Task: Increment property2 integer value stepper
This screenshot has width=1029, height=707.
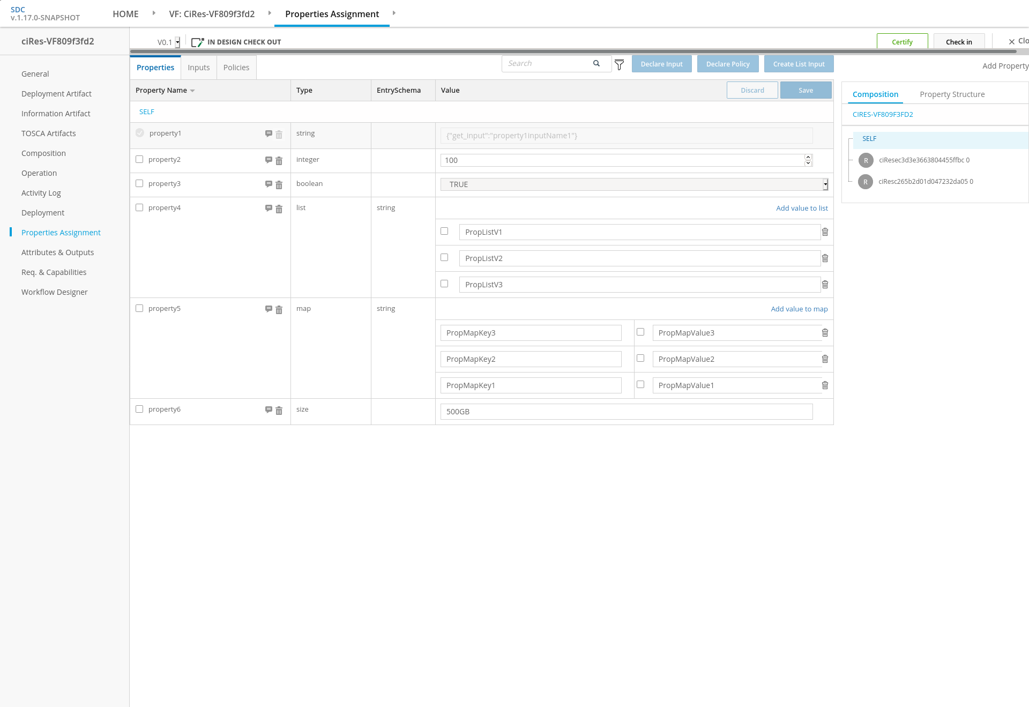Action: 808,157
